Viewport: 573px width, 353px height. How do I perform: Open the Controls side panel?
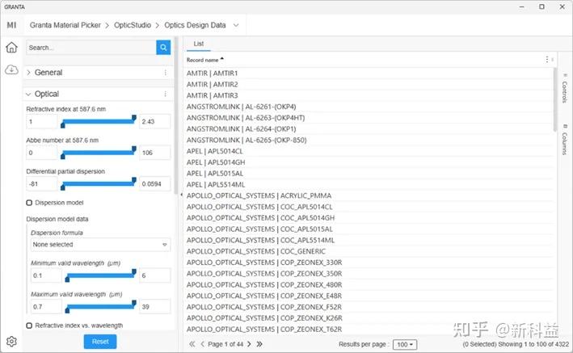coord(565,88)
